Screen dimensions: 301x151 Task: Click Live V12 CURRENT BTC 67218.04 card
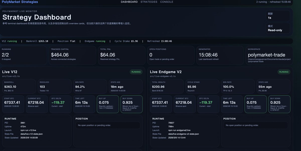coord(37,104)
